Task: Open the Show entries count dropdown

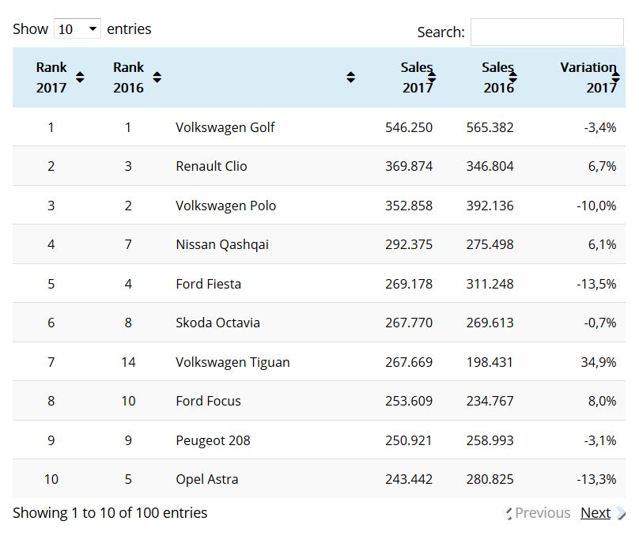Action: [x=78, y=29]
